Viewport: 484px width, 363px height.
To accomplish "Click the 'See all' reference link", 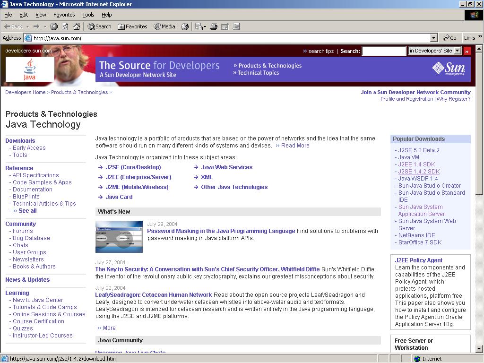I will 27,210.
